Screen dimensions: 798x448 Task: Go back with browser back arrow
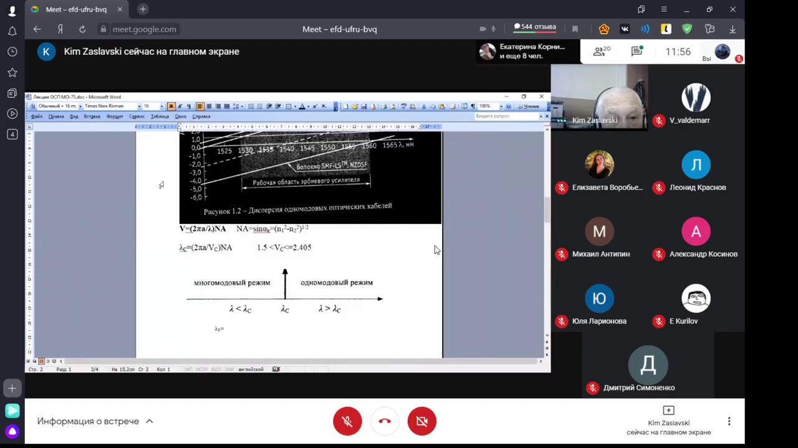[x=37, y=29]
